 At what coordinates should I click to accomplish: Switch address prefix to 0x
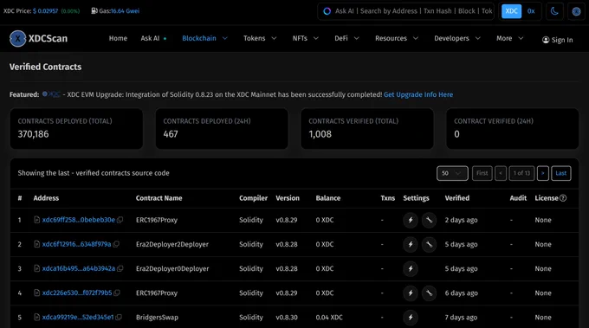pos(531,11)
